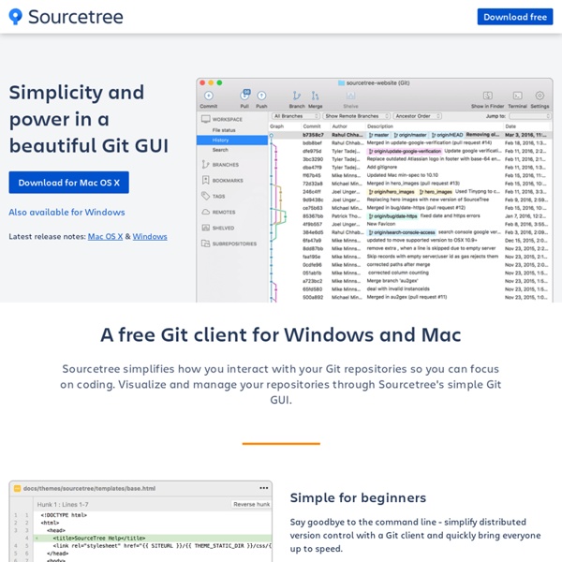This screenshot has width=562, height=562.
Task: Select Search in the Workspace sidebar
Action: click(220, 150)
